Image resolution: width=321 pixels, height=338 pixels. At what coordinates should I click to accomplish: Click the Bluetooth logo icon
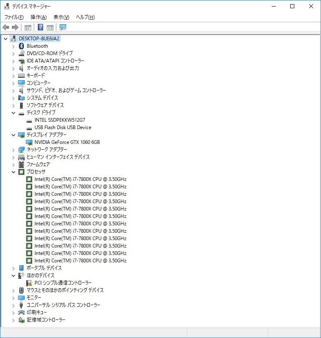(21, 46)
